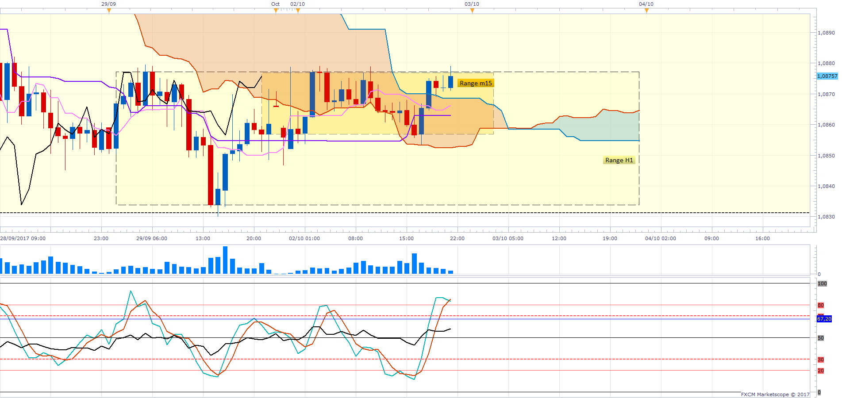Viewport: 842px width, 398px height.
Task: Click the 23:00 time axis label
Action: (101, 238)
